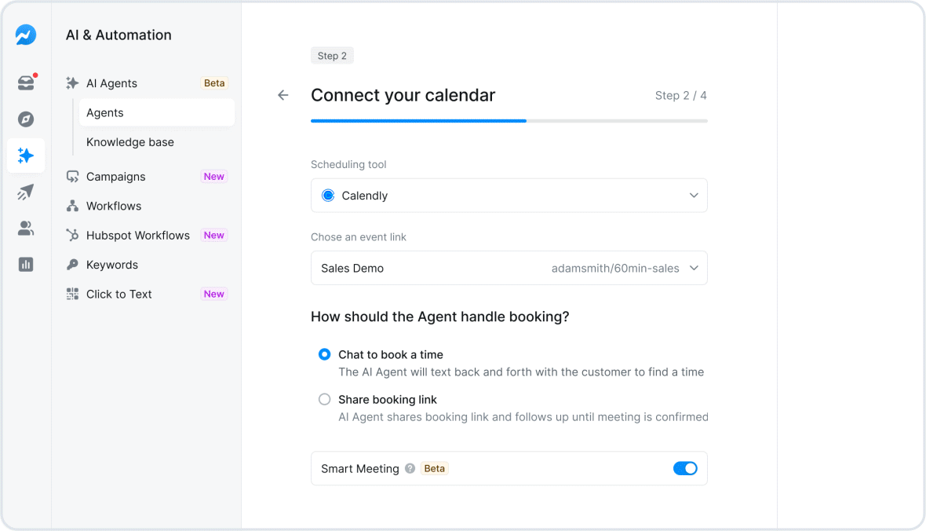This screenshot has width=926, height=531.
Task: Select the Chat to book a time option
Action: click(x=324, y=354)
